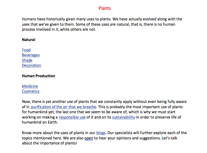Click the underlined word "open"
Screen dimensions: 207x153
pos(89,138)
